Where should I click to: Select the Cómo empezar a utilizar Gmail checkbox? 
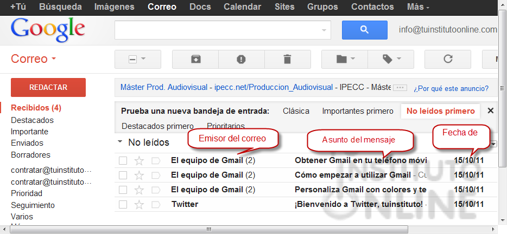[123, 175]
